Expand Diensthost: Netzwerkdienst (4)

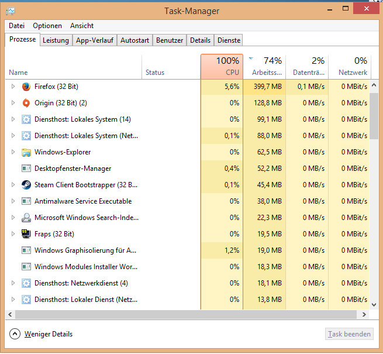coord(13,283)
